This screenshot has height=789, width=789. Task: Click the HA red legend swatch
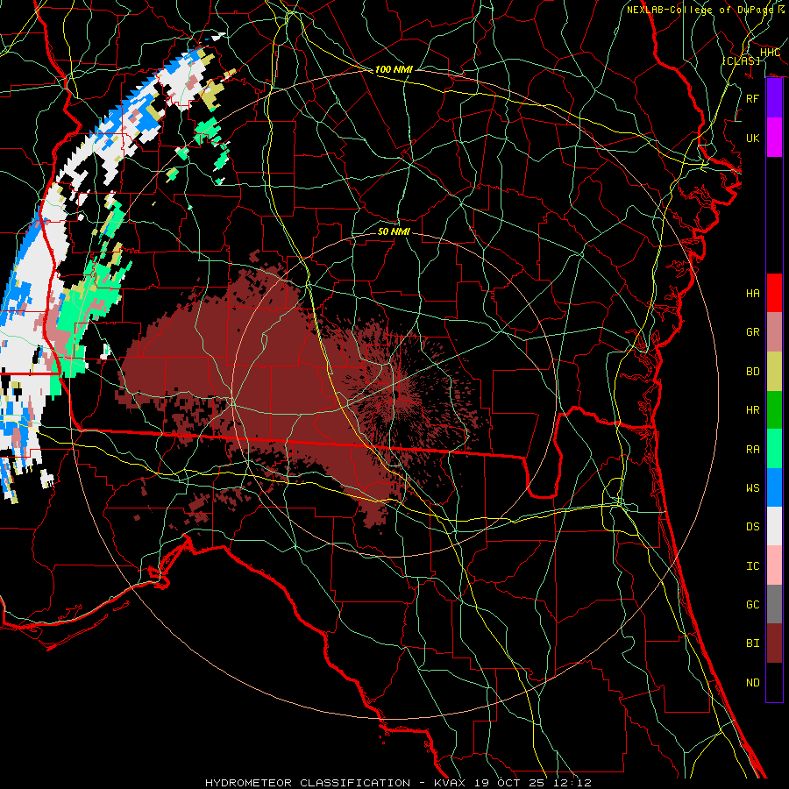[774, 293]
